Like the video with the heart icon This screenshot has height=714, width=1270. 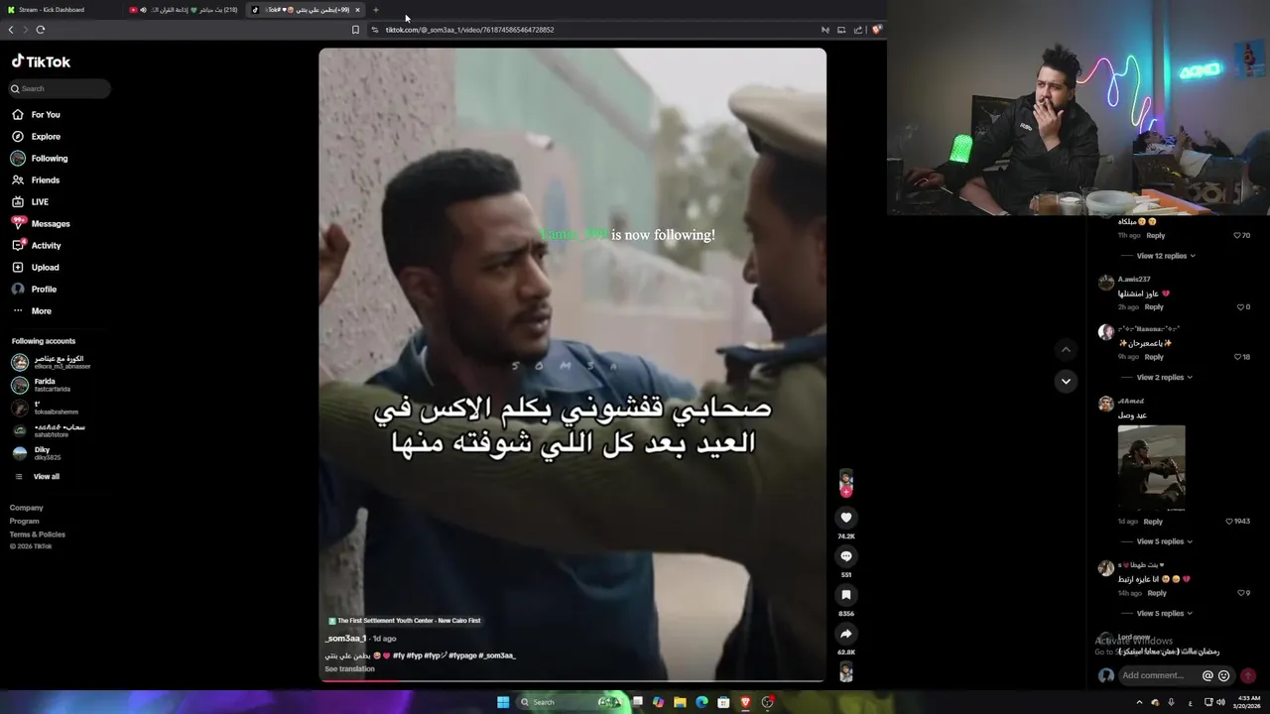pyautogui.click(x=846, y=518)
